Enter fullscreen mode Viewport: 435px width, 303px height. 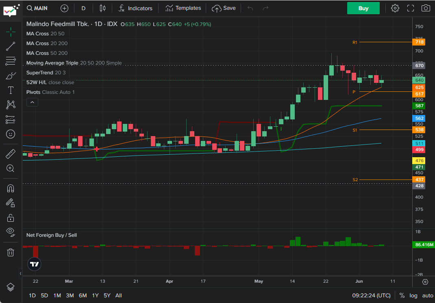[410, 8]
